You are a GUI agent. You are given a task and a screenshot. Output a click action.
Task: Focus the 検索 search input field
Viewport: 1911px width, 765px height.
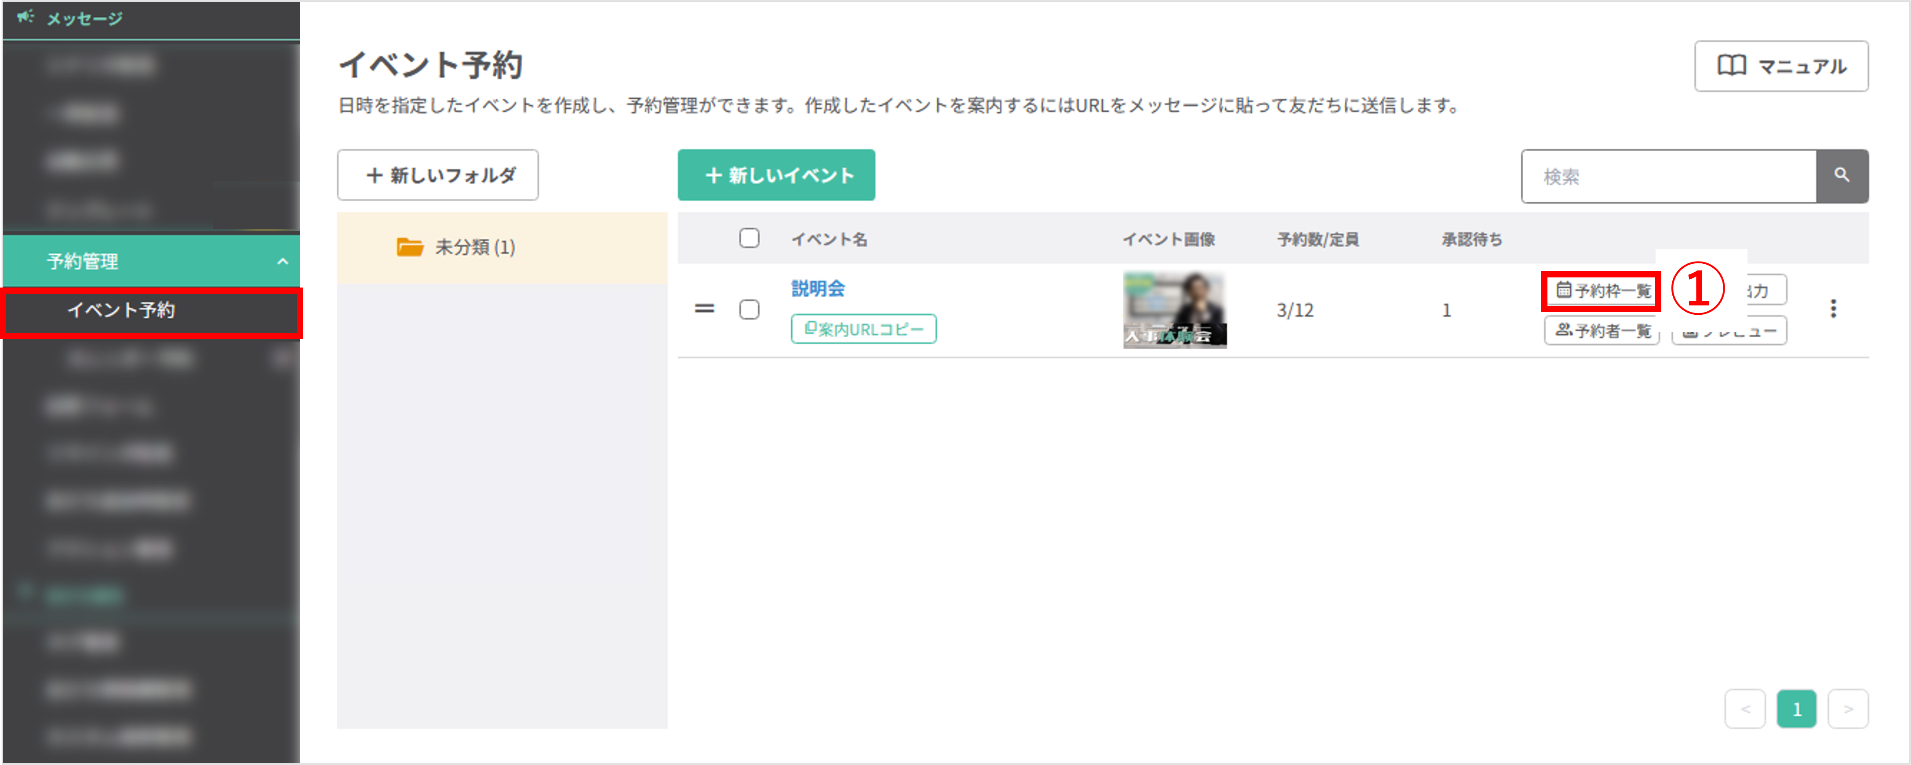click(x=1668, y=177)
